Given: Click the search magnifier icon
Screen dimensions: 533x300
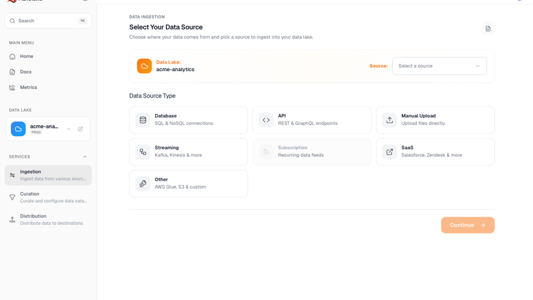Looking at the screenshot, I should click(12, 21).
